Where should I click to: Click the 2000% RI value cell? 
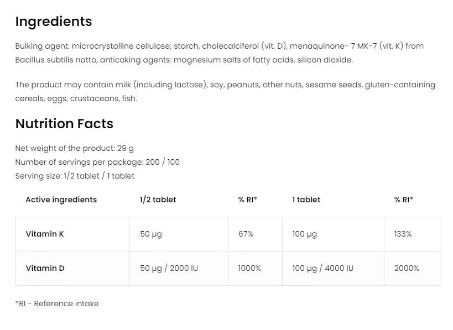[x=413, y=268]
